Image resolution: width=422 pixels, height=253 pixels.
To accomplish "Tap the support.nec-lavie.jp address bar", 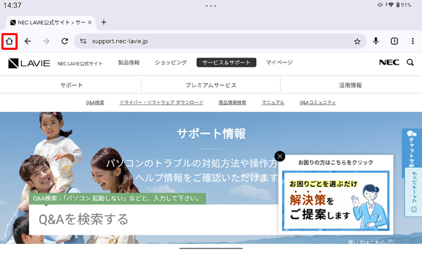I will point(220,41).
